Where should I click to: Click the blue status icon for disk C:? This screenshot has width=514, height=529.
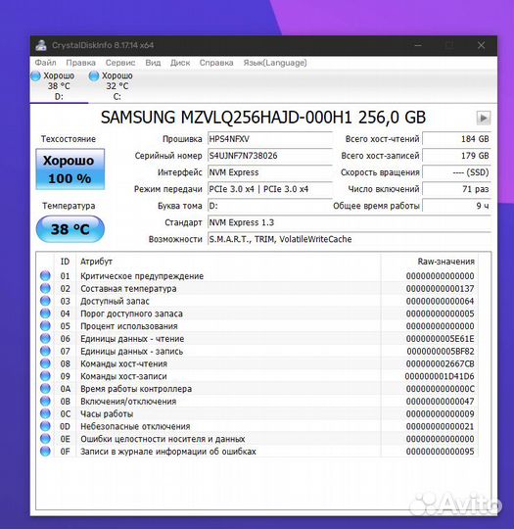point(94,75)
